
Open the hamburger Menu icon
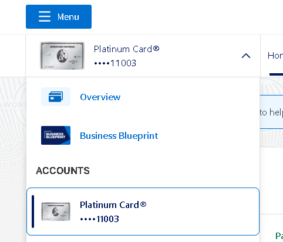[x=45, y=16]
